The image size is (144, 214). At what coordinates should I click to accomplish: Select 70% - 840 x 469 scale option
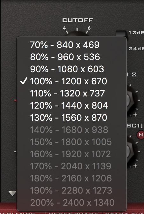coord(72,45)
